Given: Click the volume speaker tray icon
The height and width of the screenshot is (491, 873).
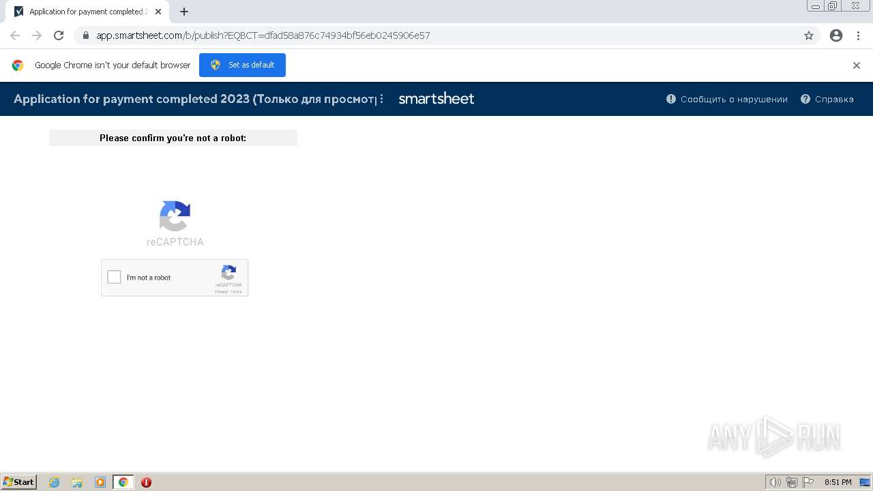Looking at the screenshot, I should [775, 482].
